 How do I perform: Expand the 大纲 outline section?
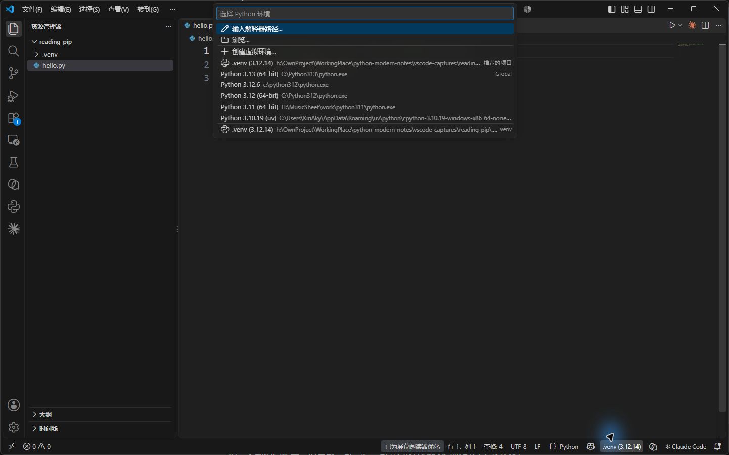click(x=100, y=414)
